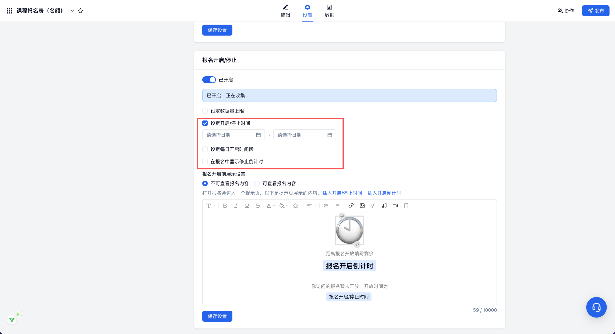The image size is (615, 334).
Task: Click the insert video camera icon
Action: (395, 206)
